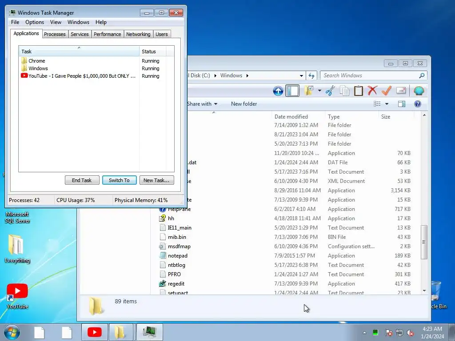Image resolution: width=455 pixels, height=341 pixels.
Task: Click the Switch To button
Action: pyautogui.click(x=119, y=180)
